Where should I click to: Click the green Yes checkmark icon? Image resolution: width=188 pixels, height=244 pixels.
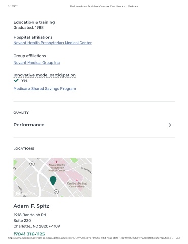click(16, 80)
